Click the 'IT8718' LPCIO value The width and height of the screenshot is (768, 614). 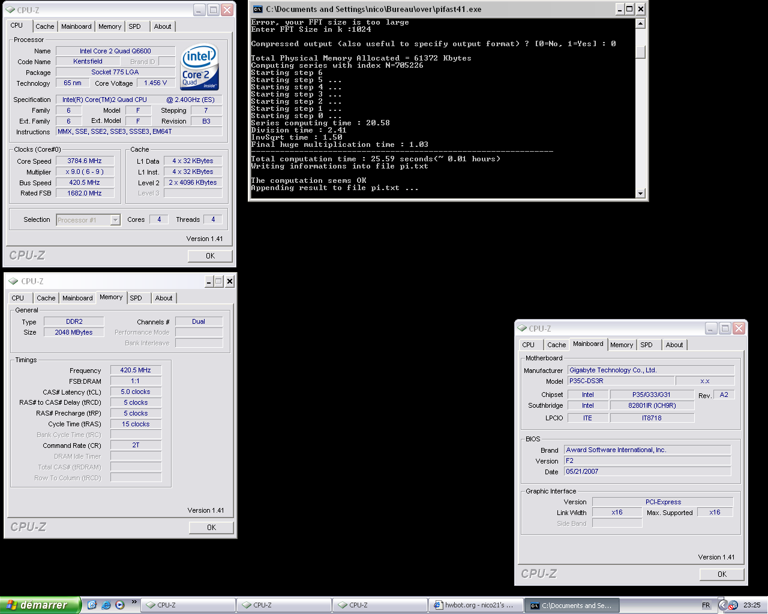click(x=652, y=418)
